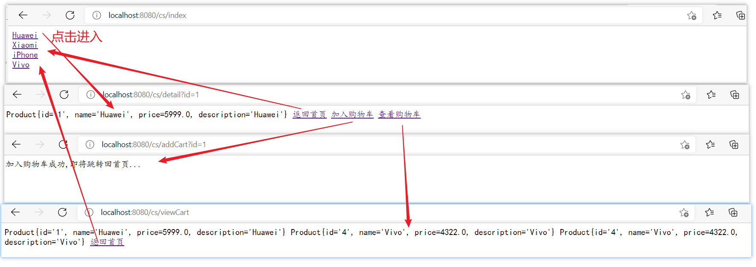Go forward in the cs/index browser window
Image resolution: width=756 pixels, height=267 pixels.
pyautogui.click(x=47, y=15)
